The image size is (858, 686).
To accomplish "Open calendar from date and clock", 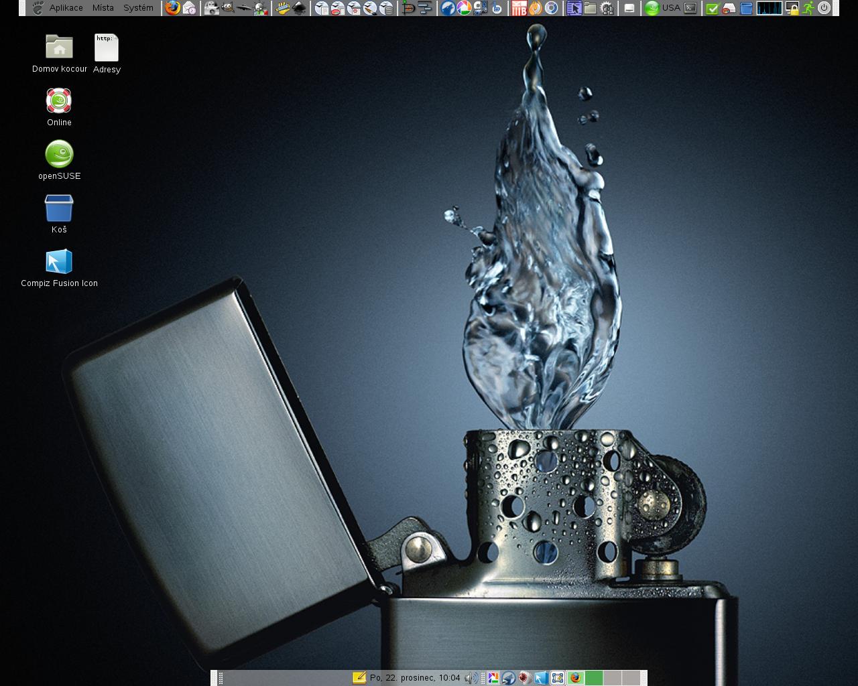I will (415, 678).
